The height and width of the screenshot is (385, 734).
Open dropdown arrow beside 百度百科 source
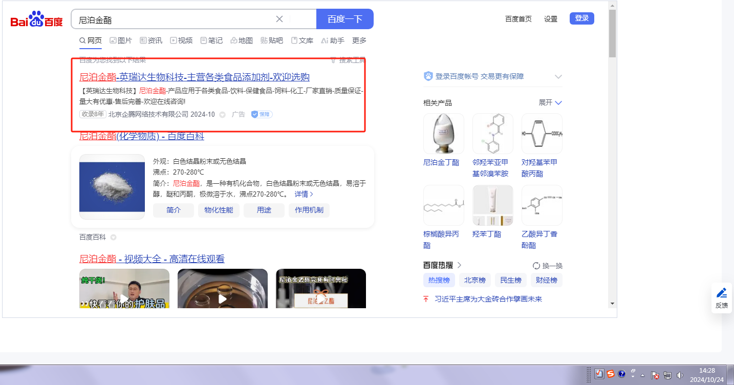point(113,238)
